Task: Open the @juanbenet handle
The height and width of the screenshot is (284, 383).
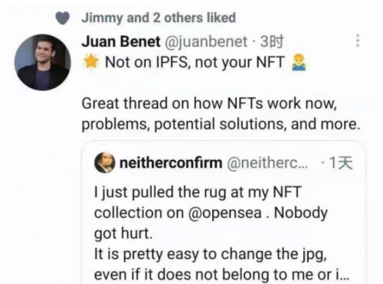Action: [206, 41]
